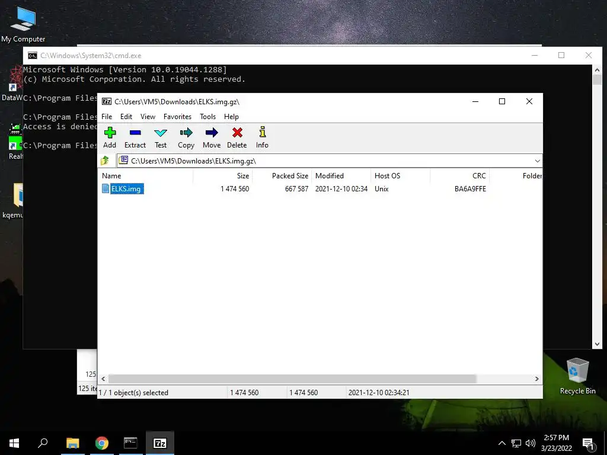Viewport: 607px width, 455px height.
Task: Go up one folder level in 7-Zip
Action: pyautogui.click(x=105, y=161)
